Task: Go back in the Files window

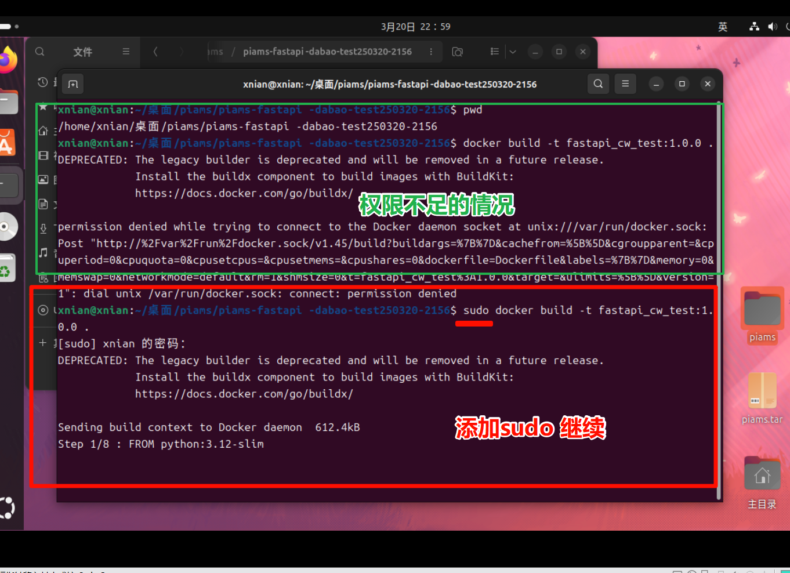Action: pyautogui.click(x=155, y=52)
